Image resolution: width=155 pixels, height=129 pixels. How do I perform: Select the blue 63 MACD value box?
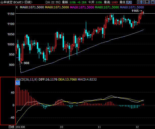pyautogui.click(x=18, y=83)
